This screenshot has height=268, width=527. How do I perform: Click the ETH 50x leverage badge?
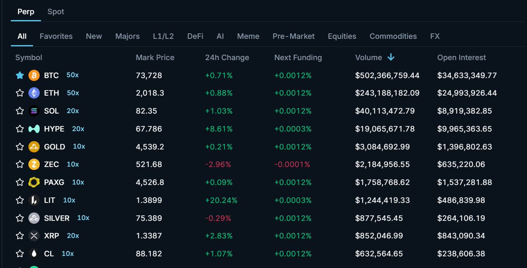click(73, 93)
